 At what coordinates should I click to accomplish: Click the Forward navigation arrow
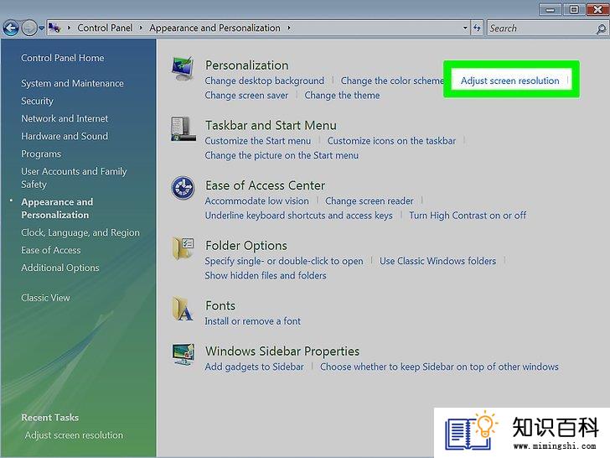click(x=29, y=28)
